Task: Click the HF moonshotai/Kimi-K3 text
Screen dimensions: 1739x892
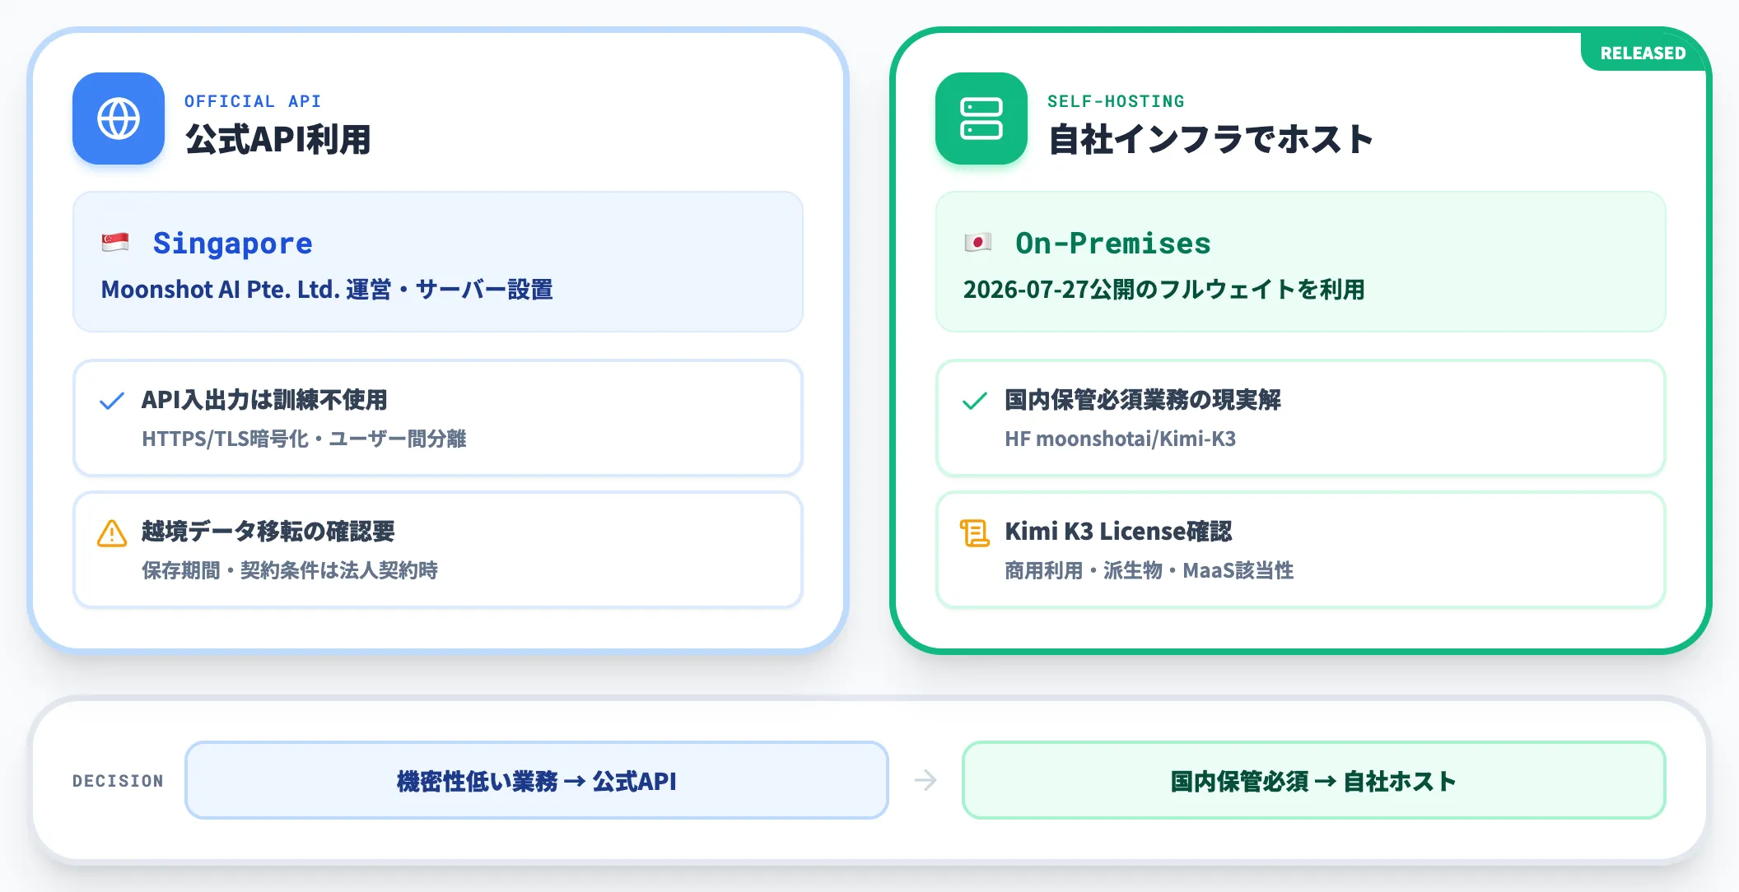Action: coord(1121,439)
